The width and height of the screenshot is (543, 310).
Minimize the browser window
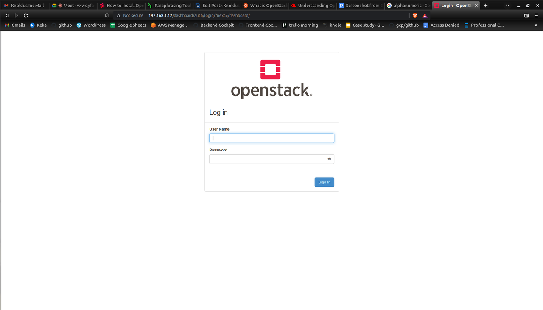click(x=518, y=6)
